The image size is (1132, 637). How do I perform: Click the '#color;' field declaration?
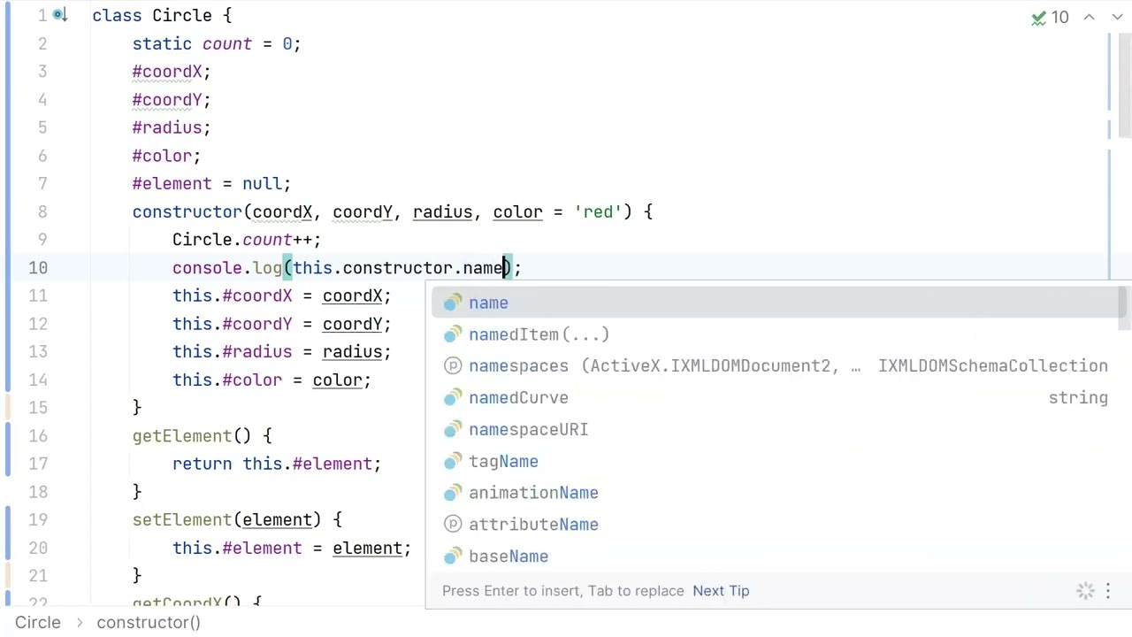point(166,157)
